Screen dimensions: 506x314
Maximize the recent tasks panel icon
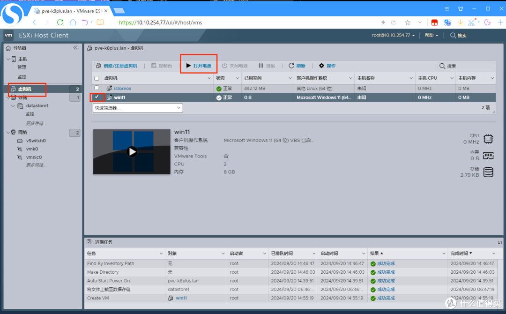tap(499, 242)
